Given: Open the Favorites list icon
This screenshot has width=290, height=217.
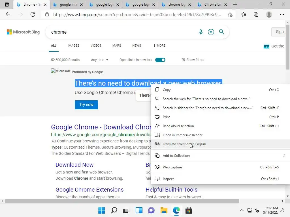Looking at the screenshot, I should click(244, 14).
